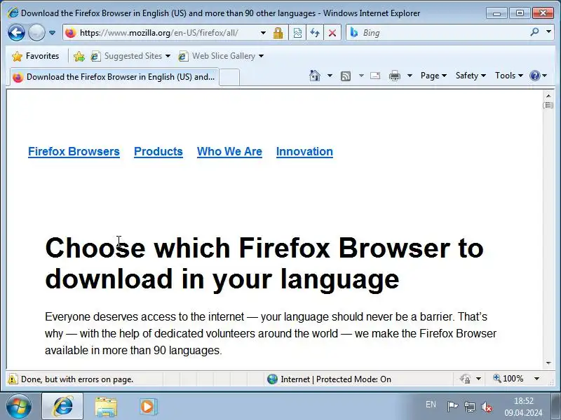The width and height of the screenshot is (561, 420).
Task: Follow the Who We Are link
Action: tap(229, 151)
